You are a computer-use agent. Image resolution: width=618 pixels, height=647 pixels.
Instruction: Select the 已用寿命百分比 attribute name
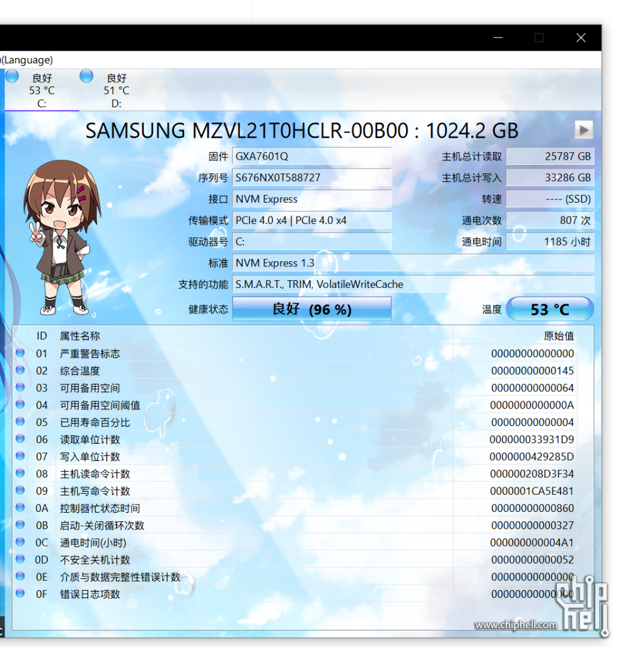pos(95,422)
